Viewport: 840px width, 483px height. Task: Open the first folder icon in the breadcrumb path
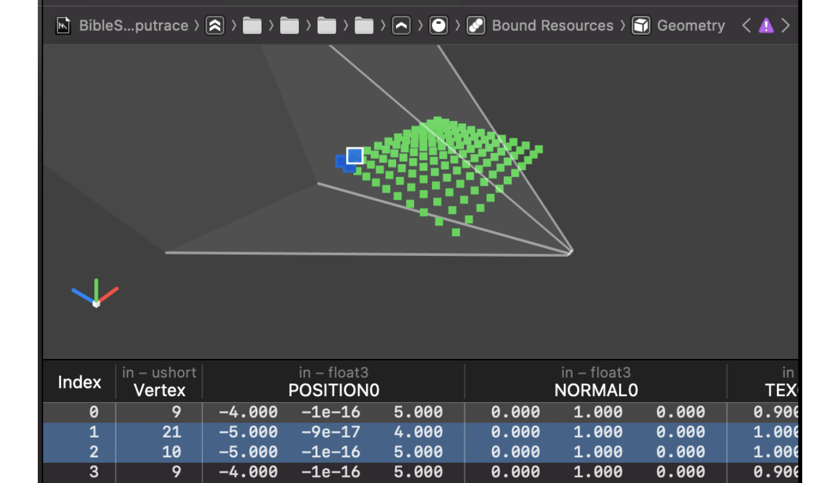pyautogui.click(x=252, y=25)
